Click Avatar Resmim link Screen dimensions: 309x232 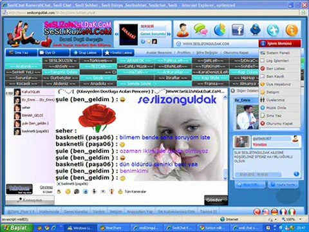(159, 53)
